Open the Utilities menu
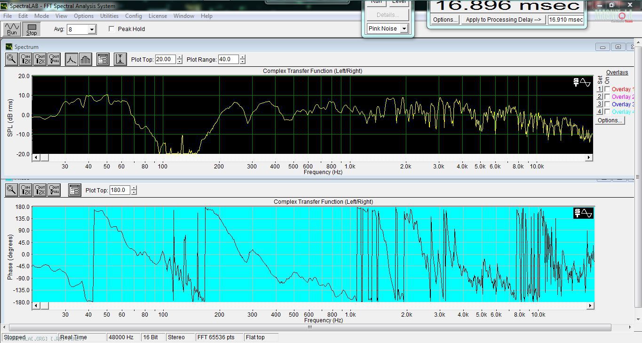642x343 pixels. [109, 16]
